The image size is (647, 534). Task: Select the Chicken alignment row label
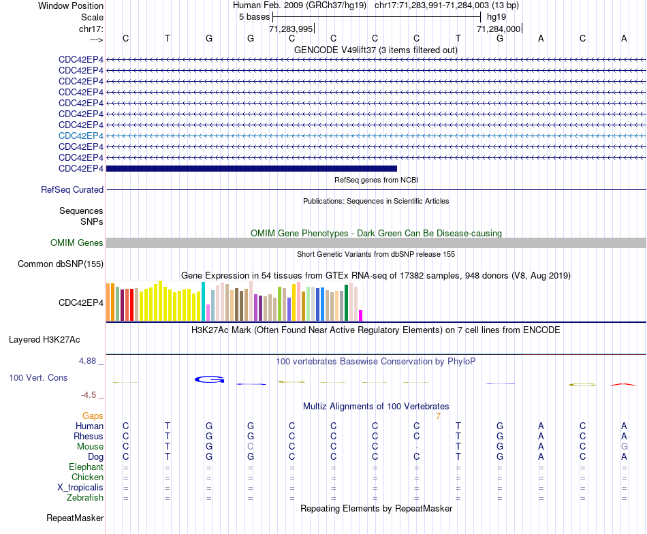point(87,477)
